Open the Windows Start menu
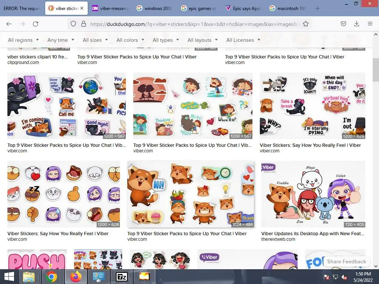Image resolution: width=379 pixels, height=284 pixels. coord(9,277)
